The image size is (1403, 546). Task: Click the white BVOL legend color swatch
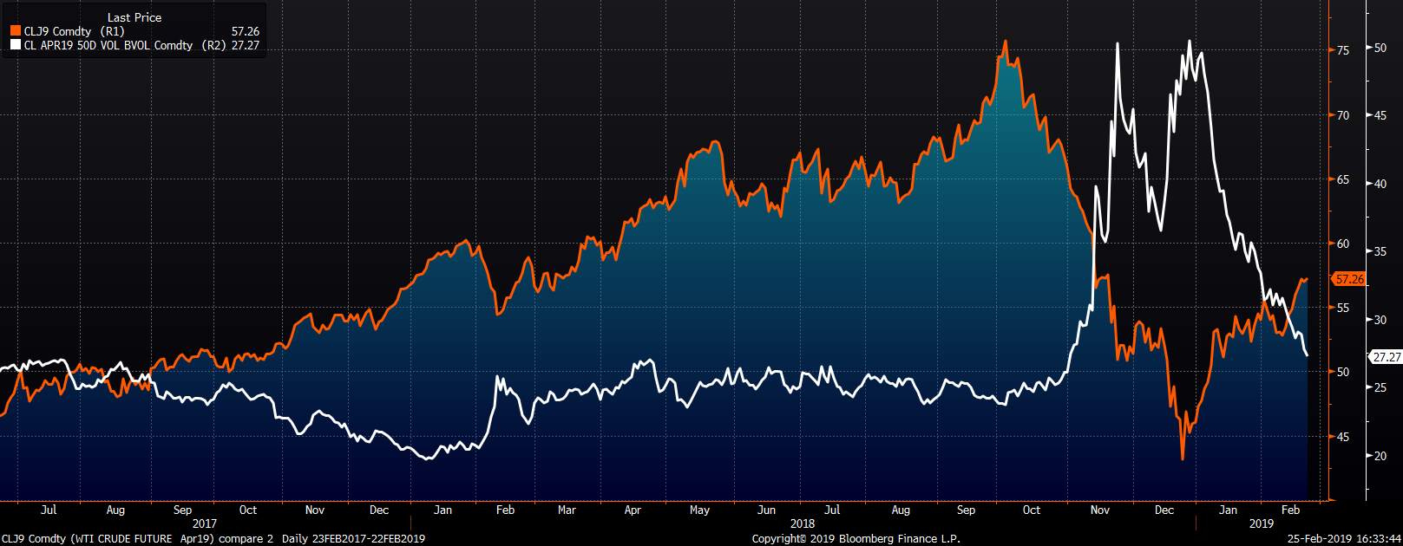16,45
